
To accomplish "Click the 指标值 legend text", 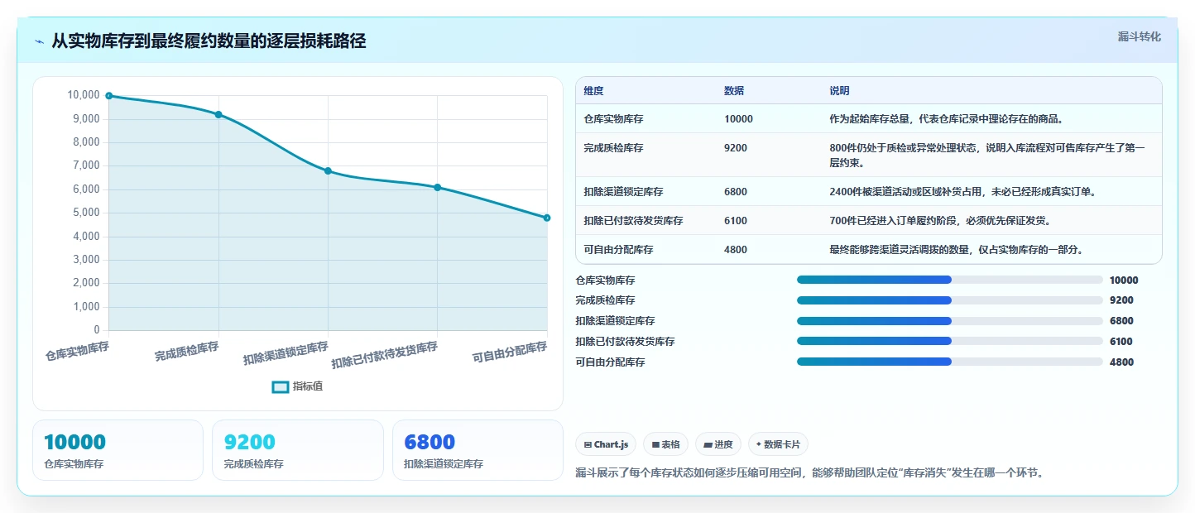I will (x=308, y=386).
